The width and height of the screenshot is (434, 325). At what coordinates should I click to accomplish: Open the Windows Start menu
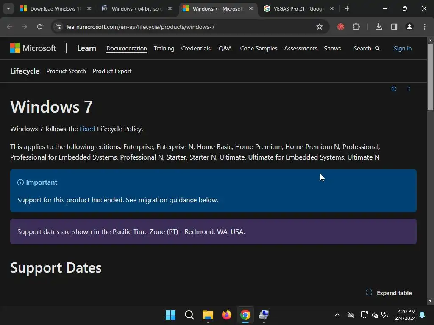point(170,315)
